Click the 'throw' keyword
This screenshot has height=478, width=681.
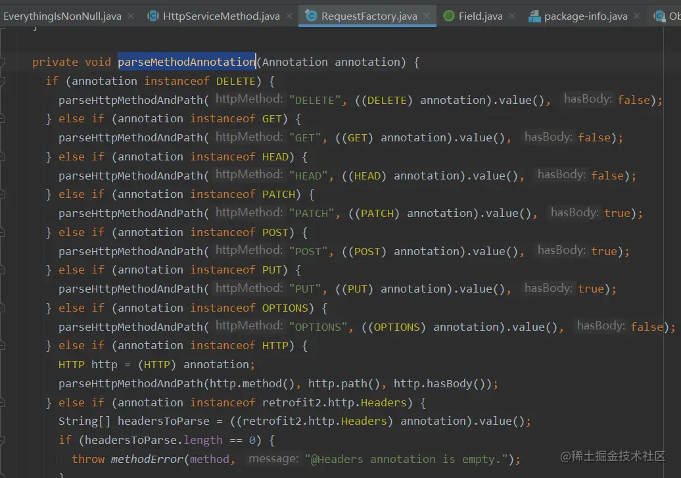(x=88, y=460)
